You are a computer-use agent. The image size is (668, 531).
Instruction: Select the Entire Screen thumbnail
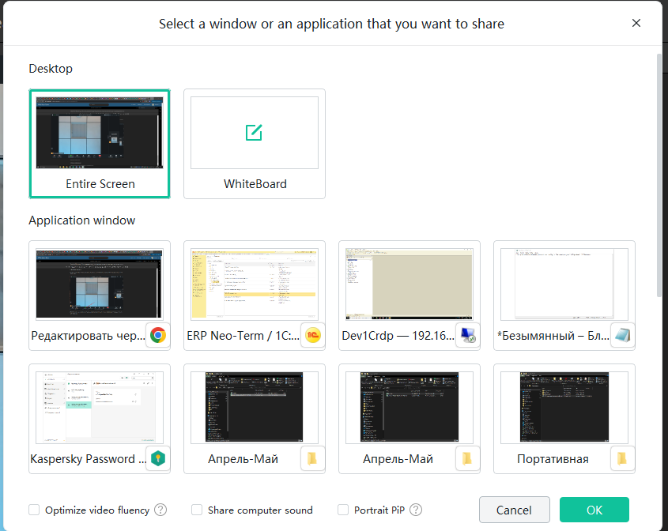click(100, 144)
